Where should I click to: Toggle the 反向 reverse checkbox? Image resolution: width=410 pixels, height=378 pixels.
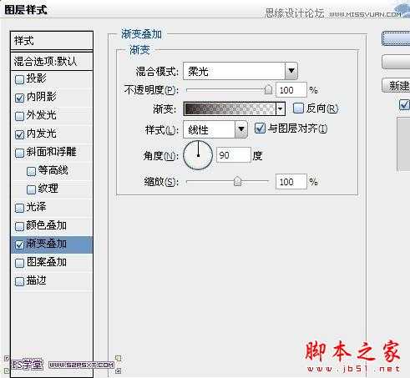click(x=298, y=108)
